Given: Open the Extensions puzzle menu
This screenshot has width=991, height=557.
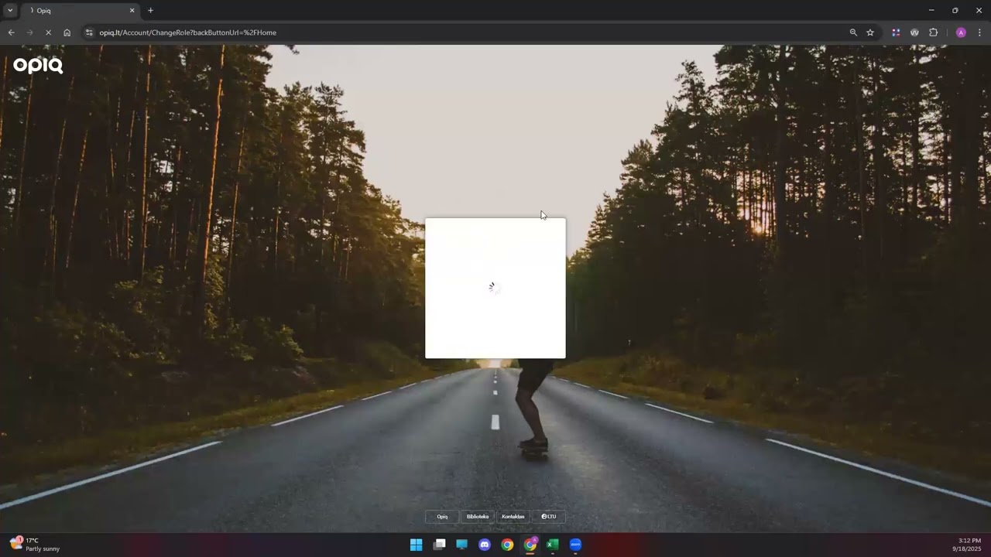Looking at the screenshot, I should click(933, 32).
